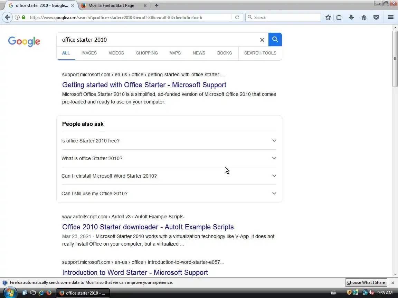Open 'Introduction to Word Starter' result link

point(135,272)
